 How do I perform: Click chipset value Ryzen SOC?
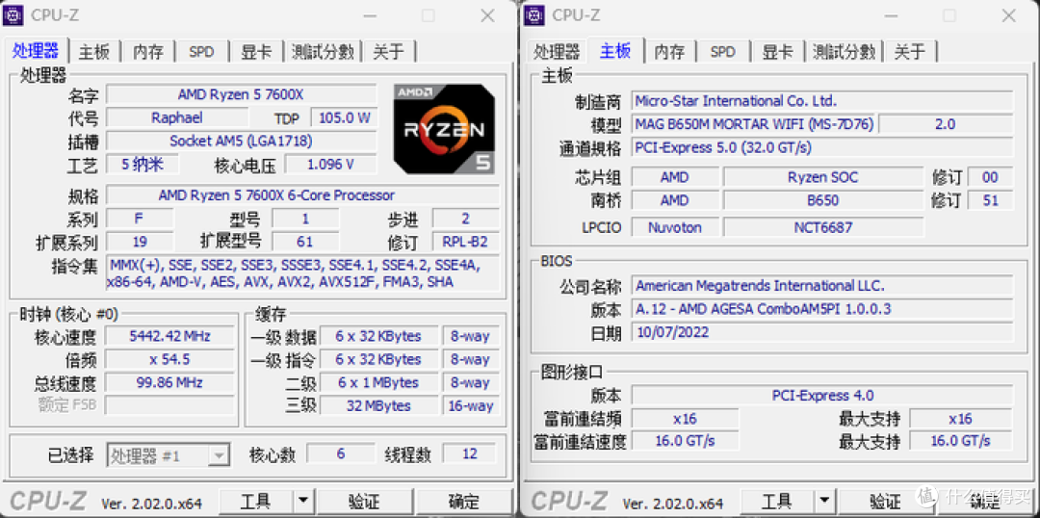coord(822,177)
